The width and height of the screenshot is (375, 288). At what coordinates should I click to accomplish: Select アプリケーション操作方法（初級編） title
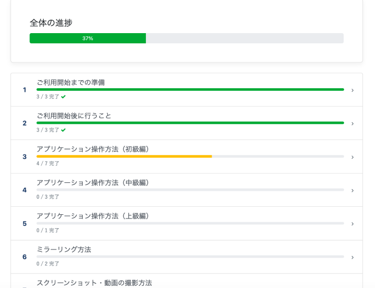(x=94, y=149)
